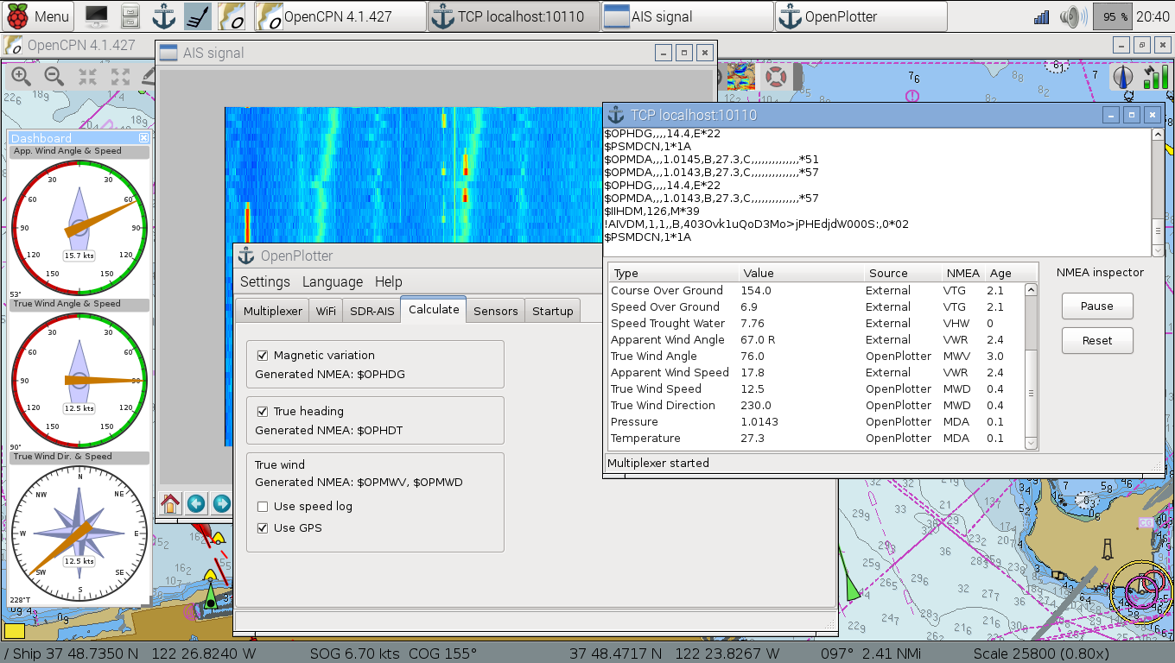Image resolution: width=1175 pixels, height=663 pixels.
Task: Toggle the Magnetic variation checkbox
Action: tap(263, 355)
